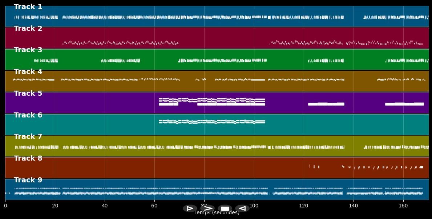Screen dimensions: 432x219
Task: Click the left-pointing triangle rewind button
Action: (x=242, y=208)
